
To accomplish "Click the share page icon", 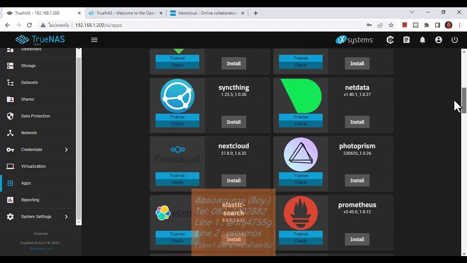I will tap(380, 25).
